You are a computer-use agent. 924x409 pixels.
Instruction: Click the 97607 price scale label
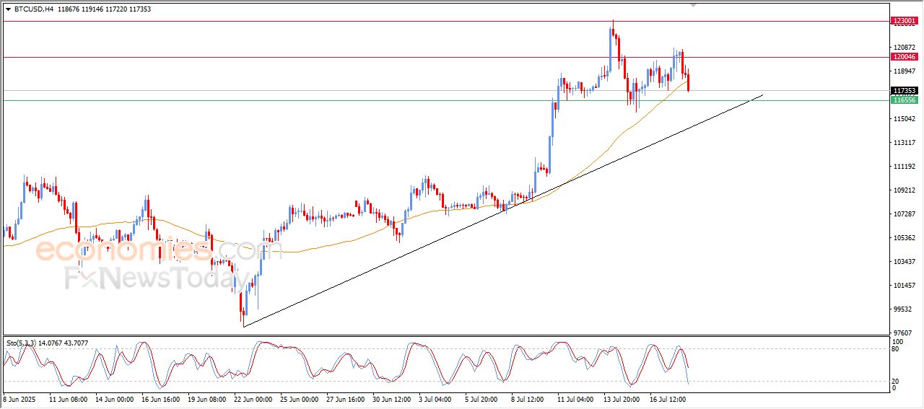pyautogui.click(x=903, y=333)
